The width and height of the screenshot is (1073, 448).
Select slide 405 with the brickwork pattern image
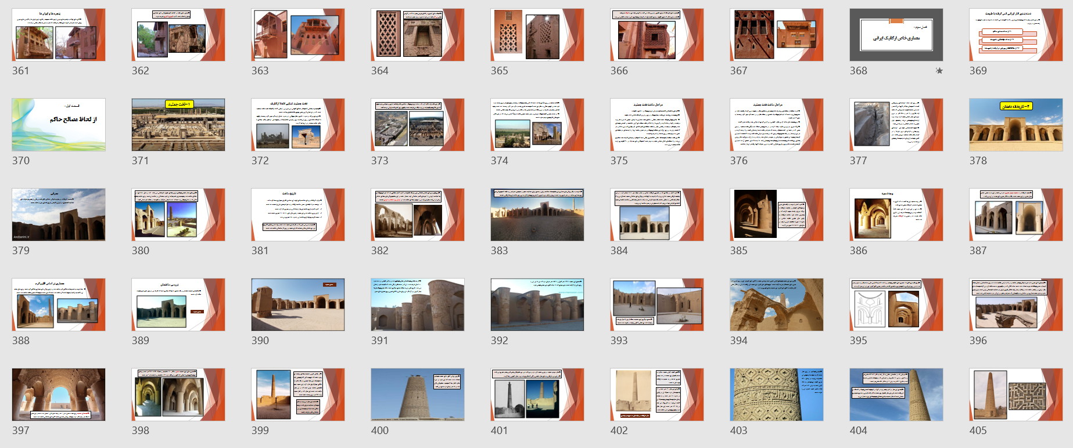pyautogui.click(x=1015, y=395)
